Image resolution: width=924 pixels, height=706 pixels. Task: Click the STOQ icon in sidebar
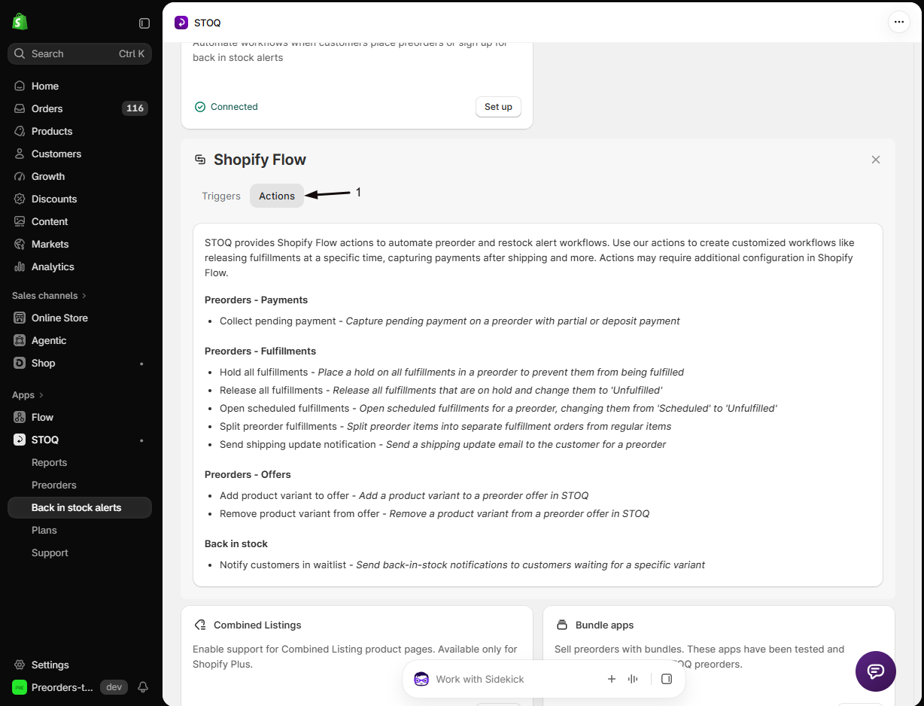coord(20,440)
